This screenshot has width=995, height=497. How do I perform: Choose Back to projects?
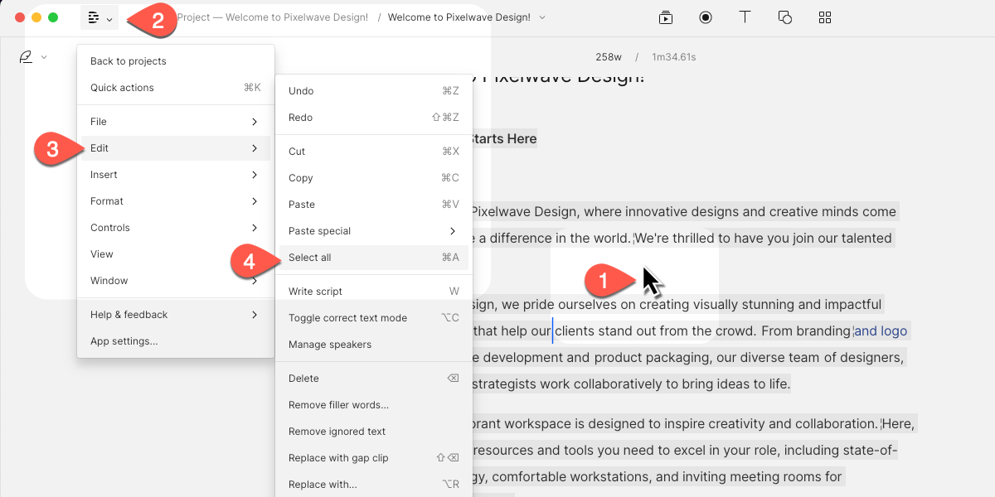pos(176,61)
